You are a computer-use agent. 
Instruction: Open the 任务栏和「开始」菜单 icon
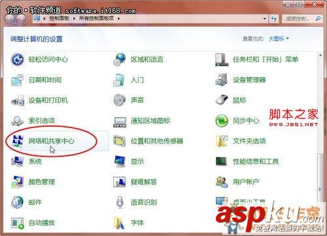222,59
